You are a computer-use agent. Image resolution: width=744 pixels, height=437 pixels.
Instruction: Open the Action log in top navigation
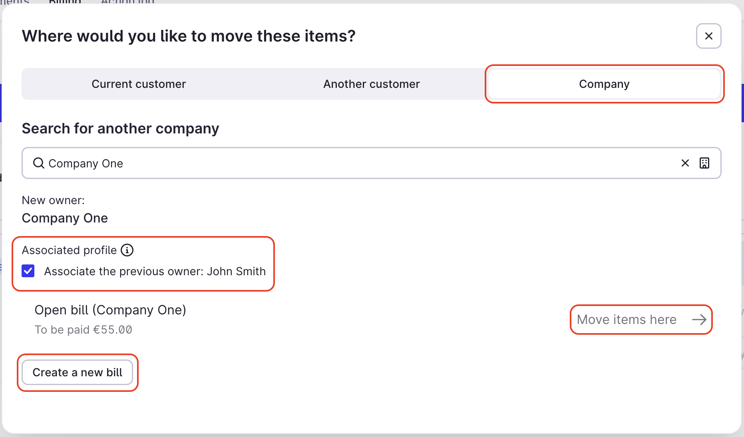(x=127, y=2)
